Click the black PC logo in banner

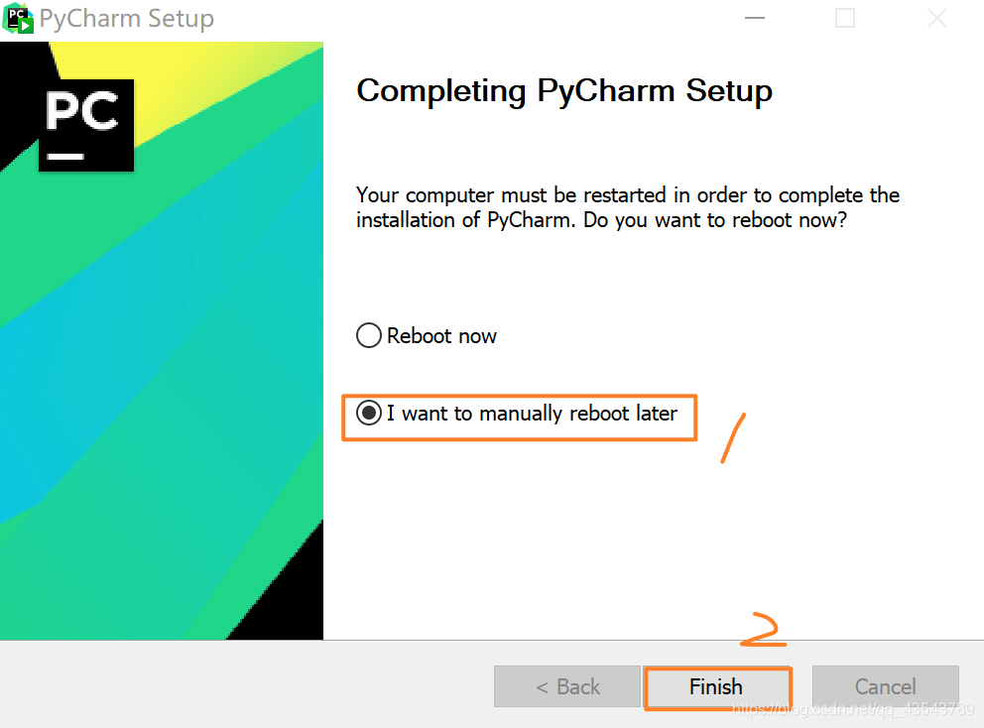point(86,125)
